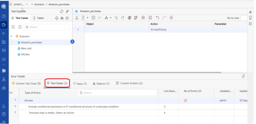This screenshot has height=124, width=256.
Task: Toggle the hamburger menu at top left
Action: 11,4
